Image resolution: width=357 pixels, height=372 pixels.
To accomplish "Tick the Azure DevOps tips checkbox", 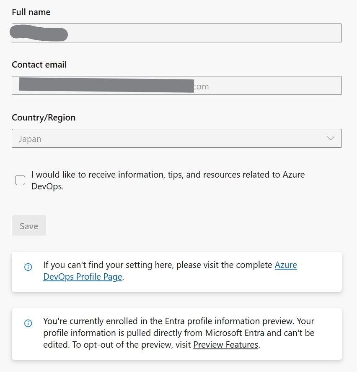I will click(x=20, y=180).
